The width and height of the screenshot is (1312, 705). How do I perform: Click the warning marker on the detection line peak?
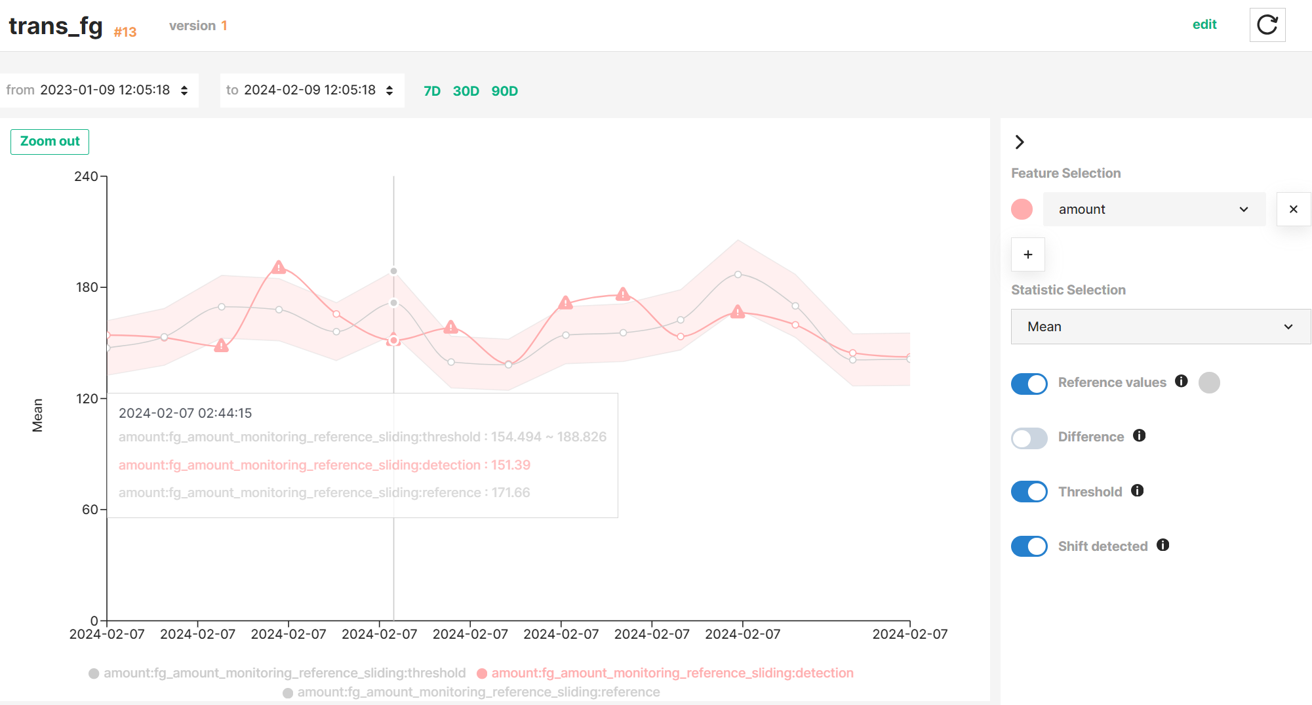point(278,268)
